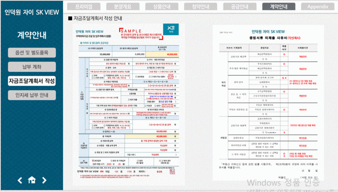Image resolution: width=338 pixels, height=192 pixels.
Task: Click the Xi 자이 logo on sample form
Action: click(x=171, y=30)
